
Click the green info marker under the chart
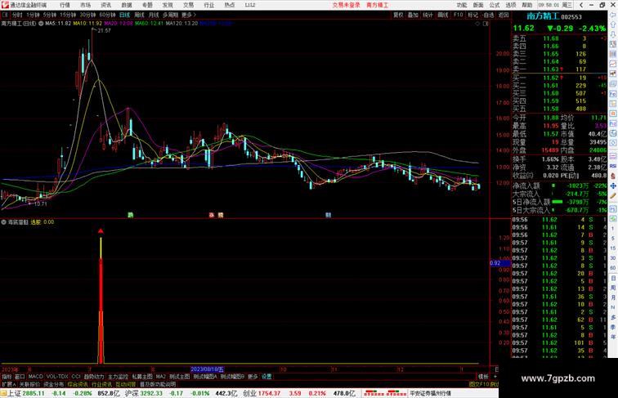click(x=131, y=215)
